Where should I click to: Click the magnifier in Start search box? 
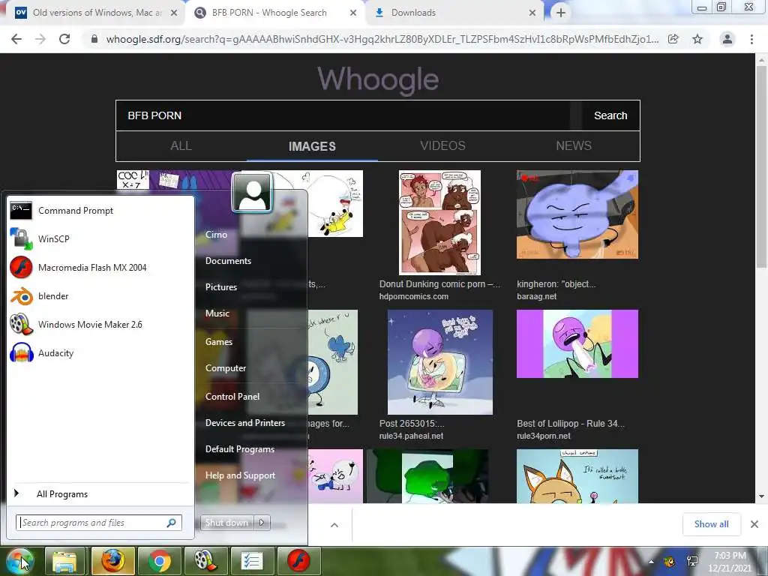tap(172, 523)
